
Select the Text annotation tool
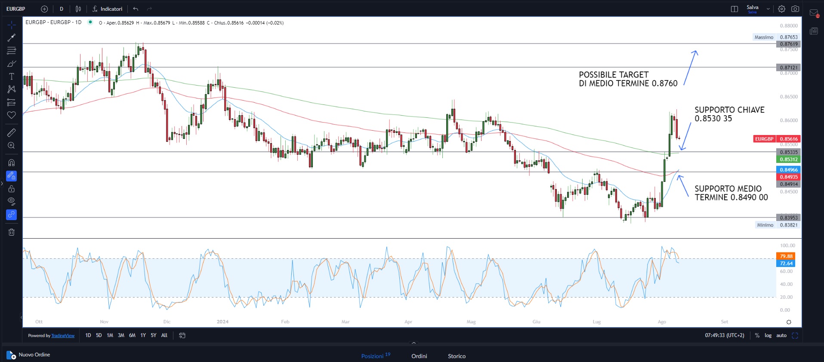click(x=12, y=77)
